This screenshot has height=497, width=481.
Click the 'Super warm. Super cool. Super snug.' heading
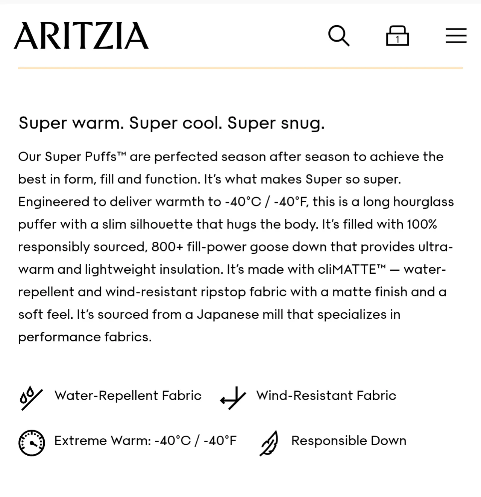pos(171,123)
